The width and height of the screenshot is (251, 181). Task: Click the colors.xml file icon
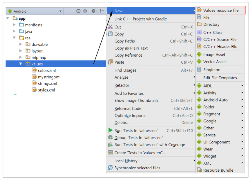[x=35, y=70]
